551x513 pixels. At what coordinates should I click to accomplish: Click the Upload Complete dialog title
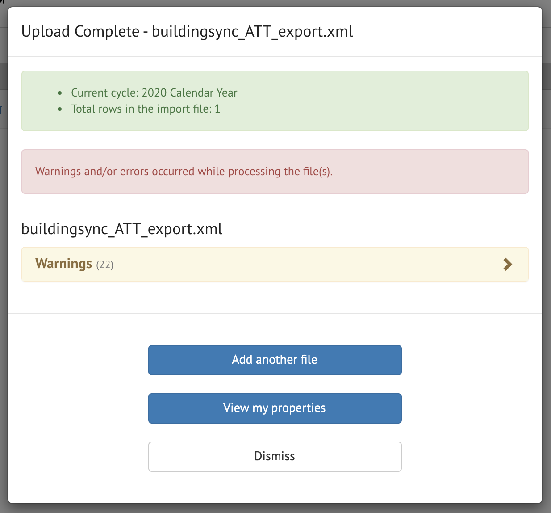pos(187,32)
